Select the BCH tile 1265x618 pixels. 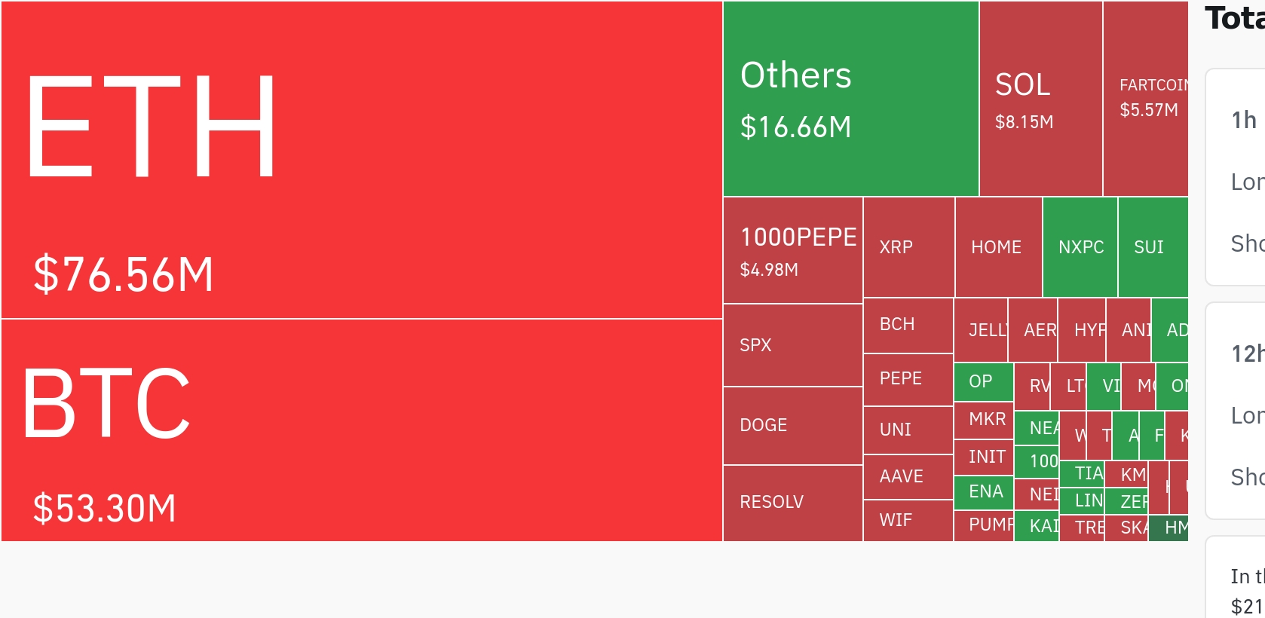(x=908, y=326)
